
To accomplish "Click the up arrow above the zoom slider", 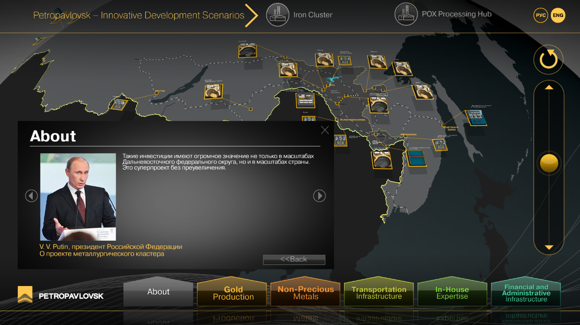I will (549, 87).
